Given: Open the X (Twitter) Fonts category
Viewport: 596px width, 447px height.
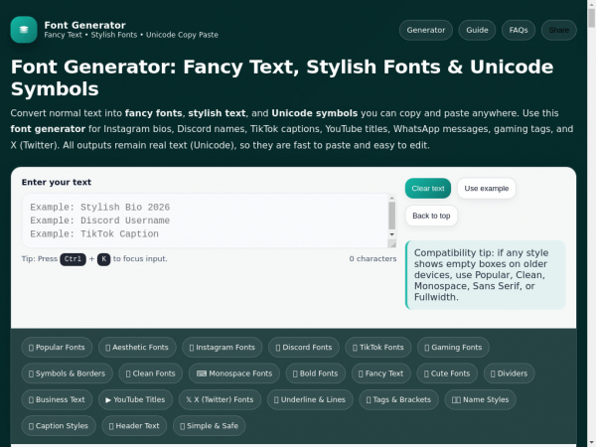Looking at the screenshot, I should tap(220, 400).
